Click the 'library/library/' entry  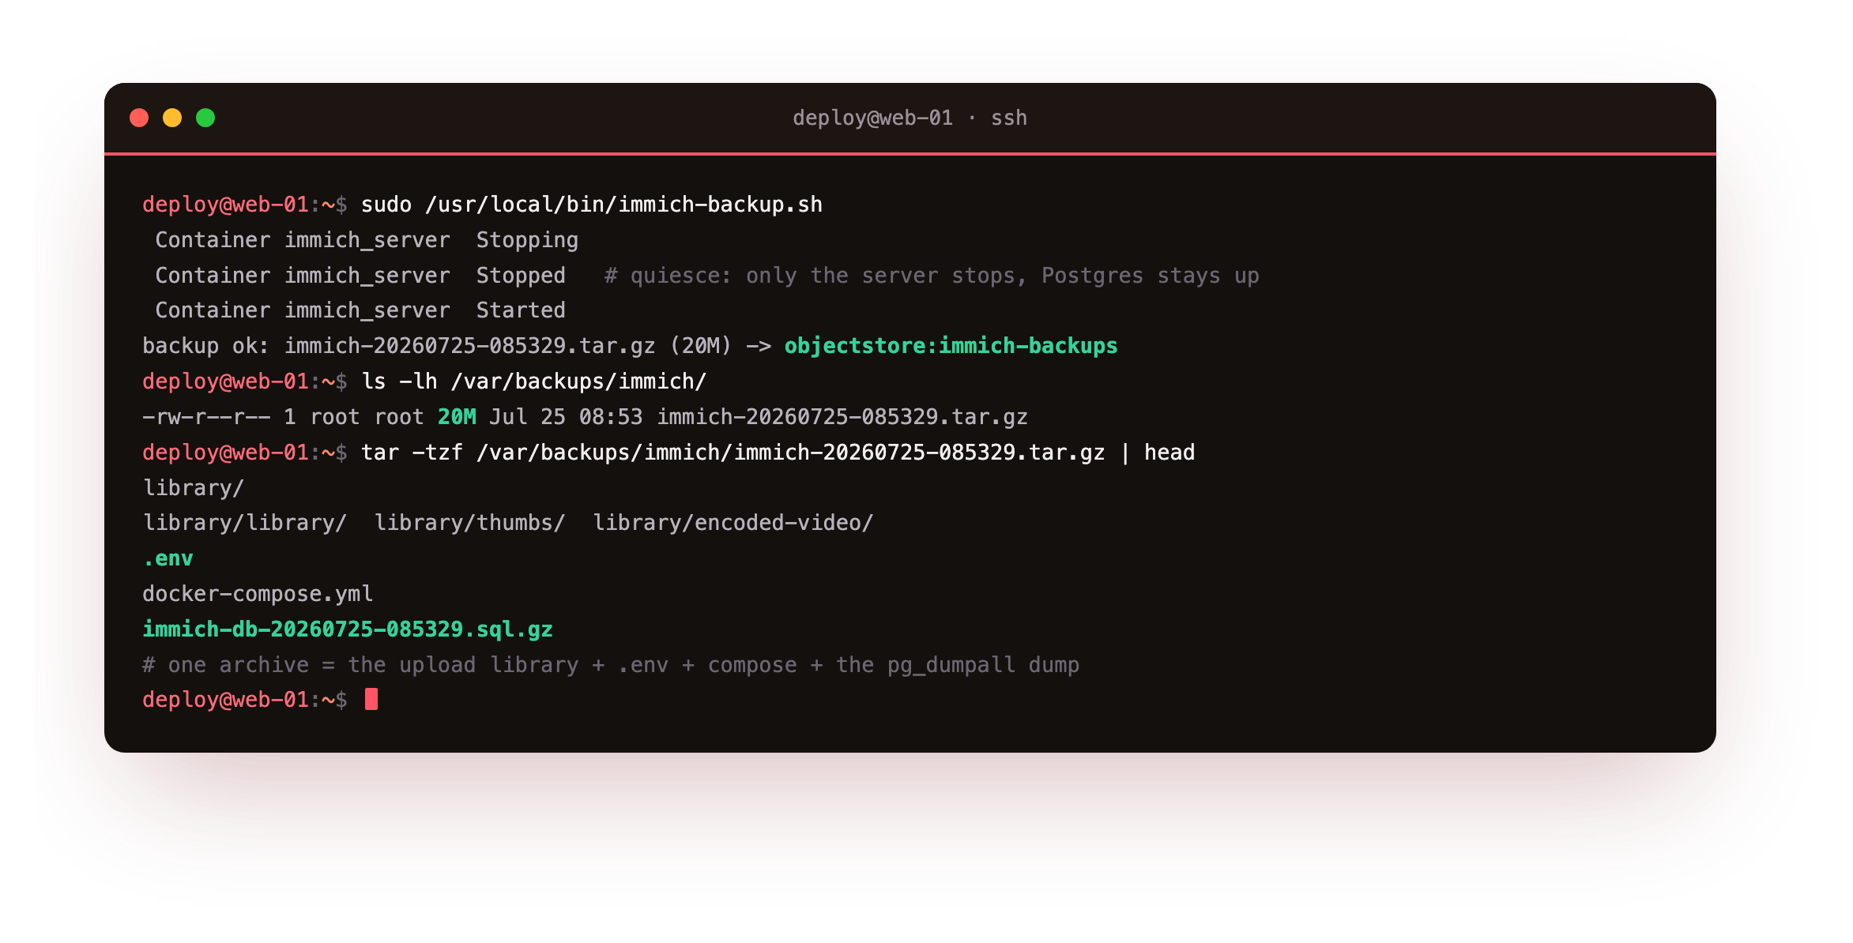(245, 523)
